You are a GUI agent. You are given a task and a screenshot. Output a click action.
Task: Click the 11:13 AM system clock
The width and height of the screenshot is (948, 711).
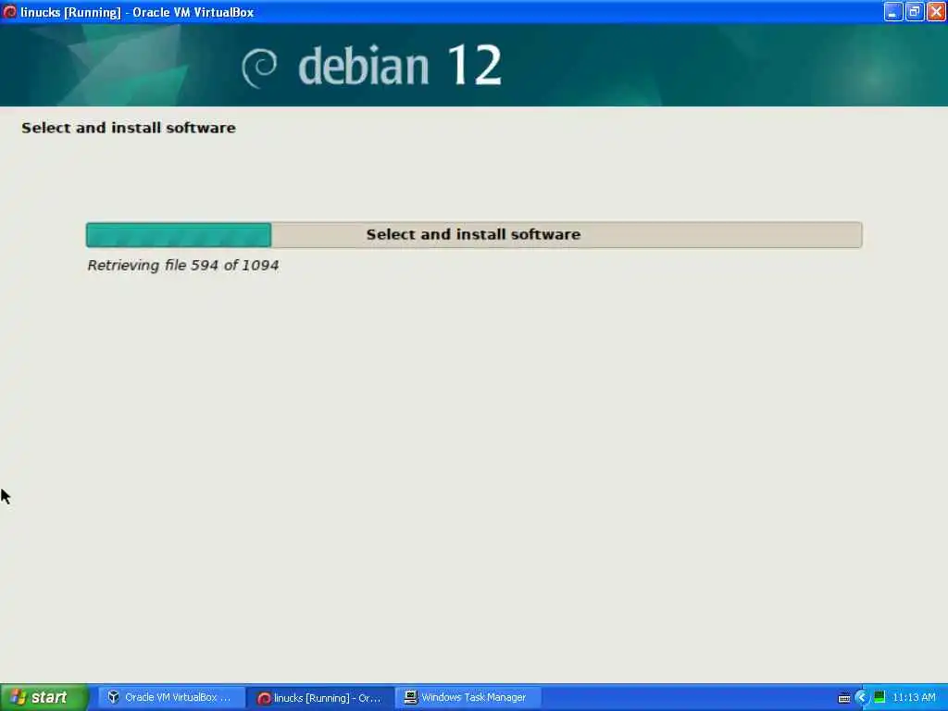click(914, 698)
